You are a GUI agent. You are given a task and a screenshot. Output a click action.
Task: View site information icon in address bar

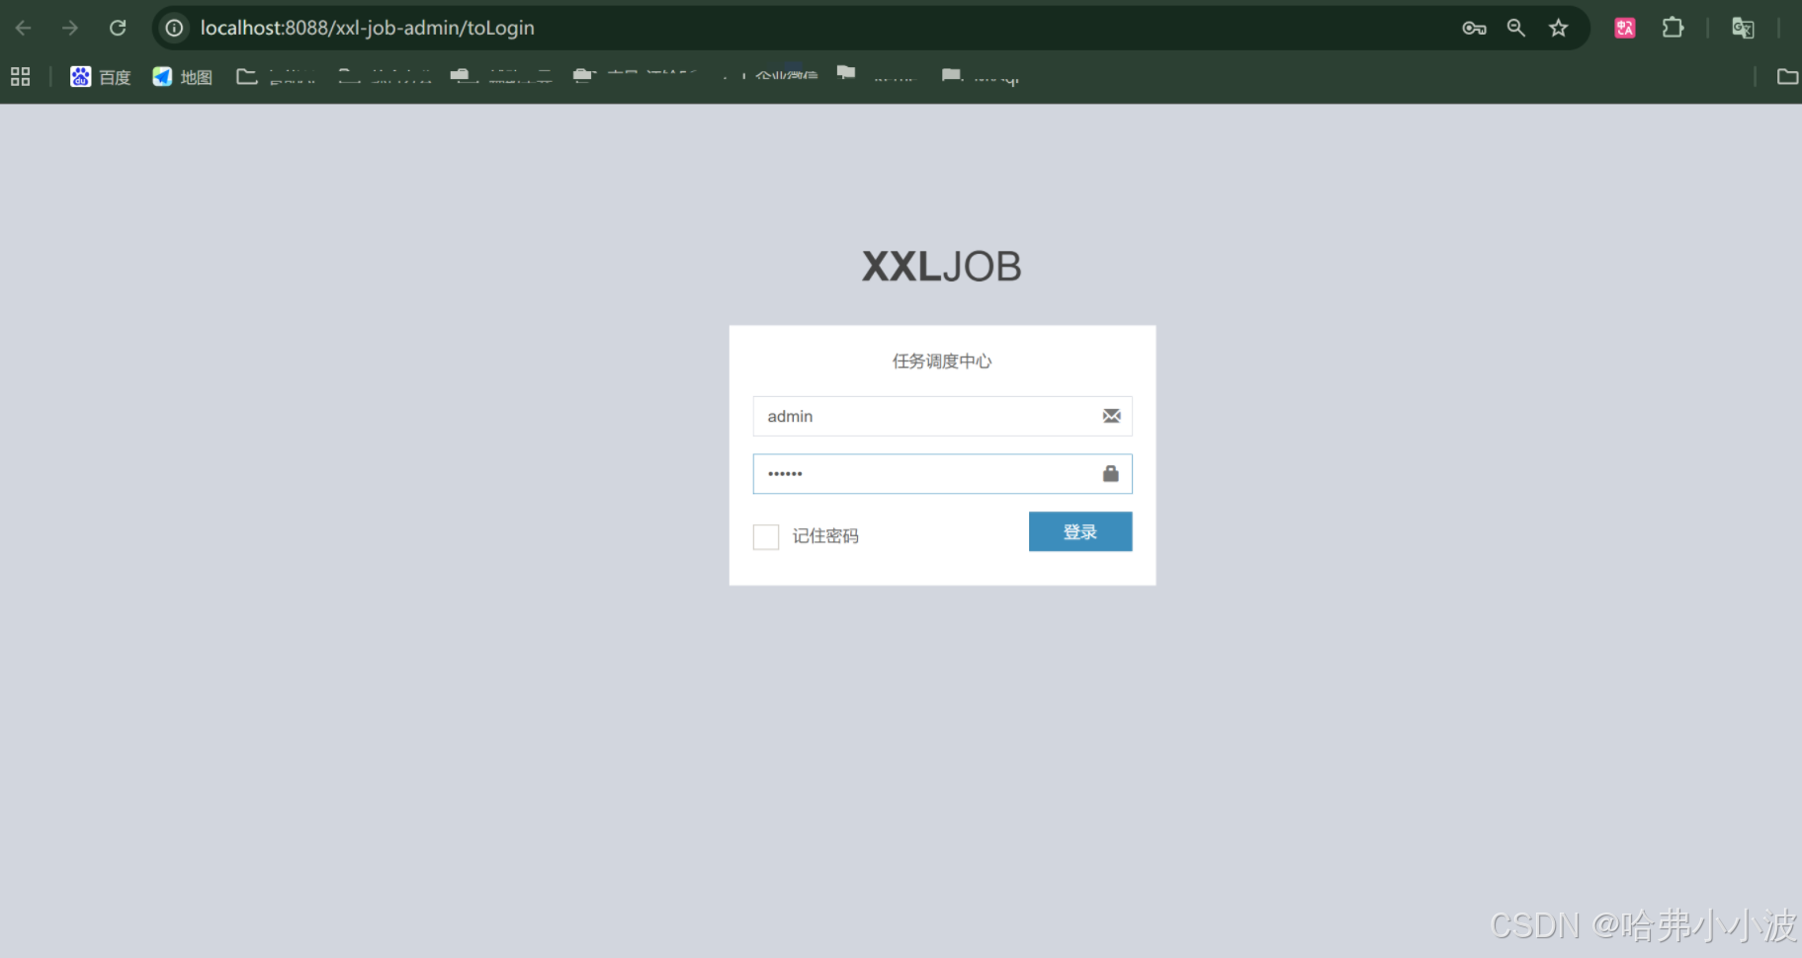click(x=174, y=28)
